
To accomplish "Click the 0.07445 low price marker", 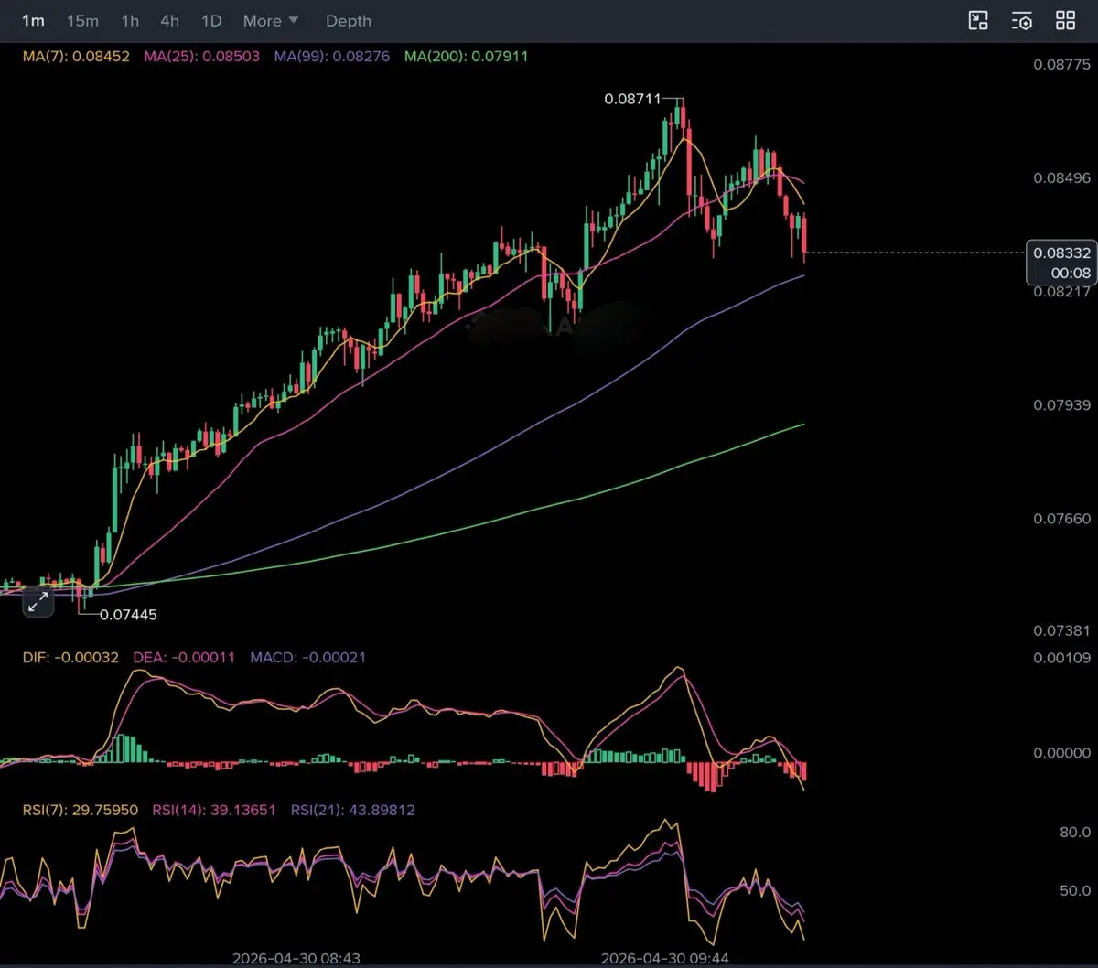I will click(128, 615).
